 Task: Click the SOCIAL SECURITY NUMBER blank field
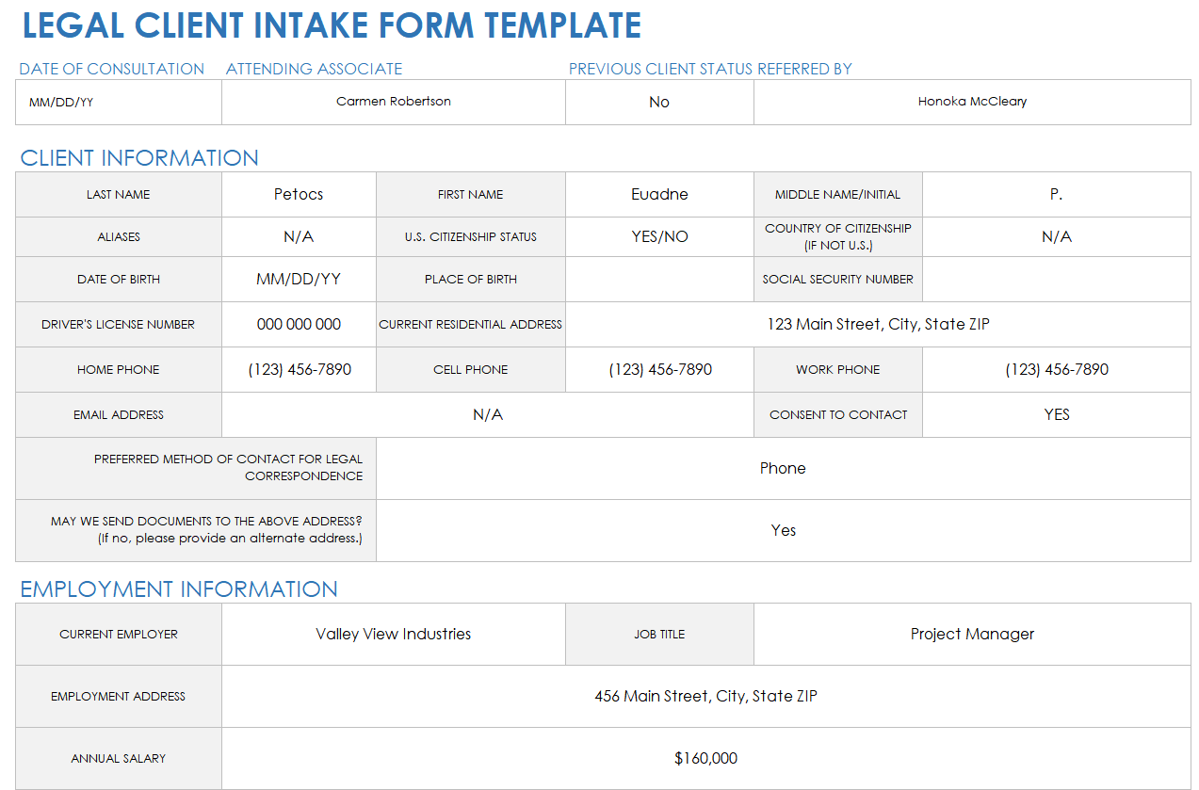1056,279
